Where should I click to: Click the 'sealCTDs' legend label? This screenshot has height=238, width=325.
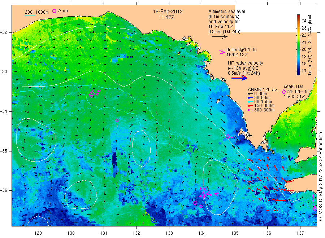coord(294,87)
